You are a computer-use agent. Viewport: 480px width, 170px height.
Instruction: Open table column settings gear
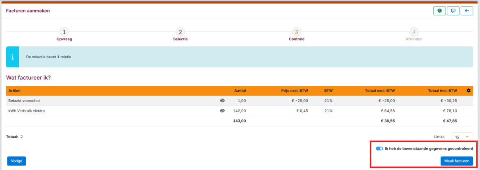click(469, 91)
